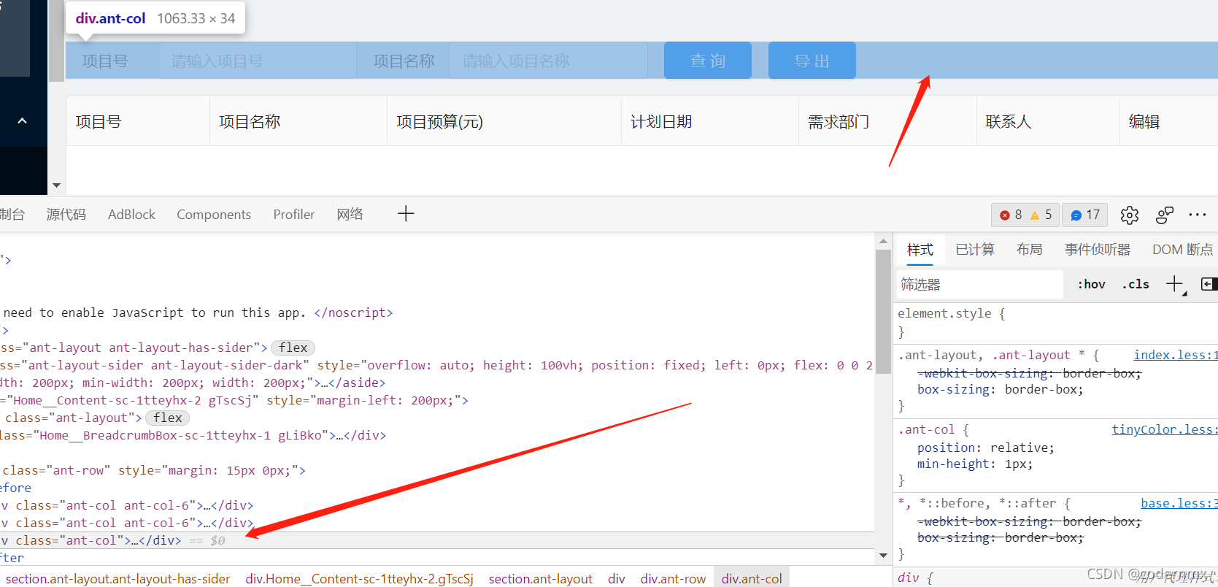
Task: Open DevTools settings gear
Action: [1130, 215]
